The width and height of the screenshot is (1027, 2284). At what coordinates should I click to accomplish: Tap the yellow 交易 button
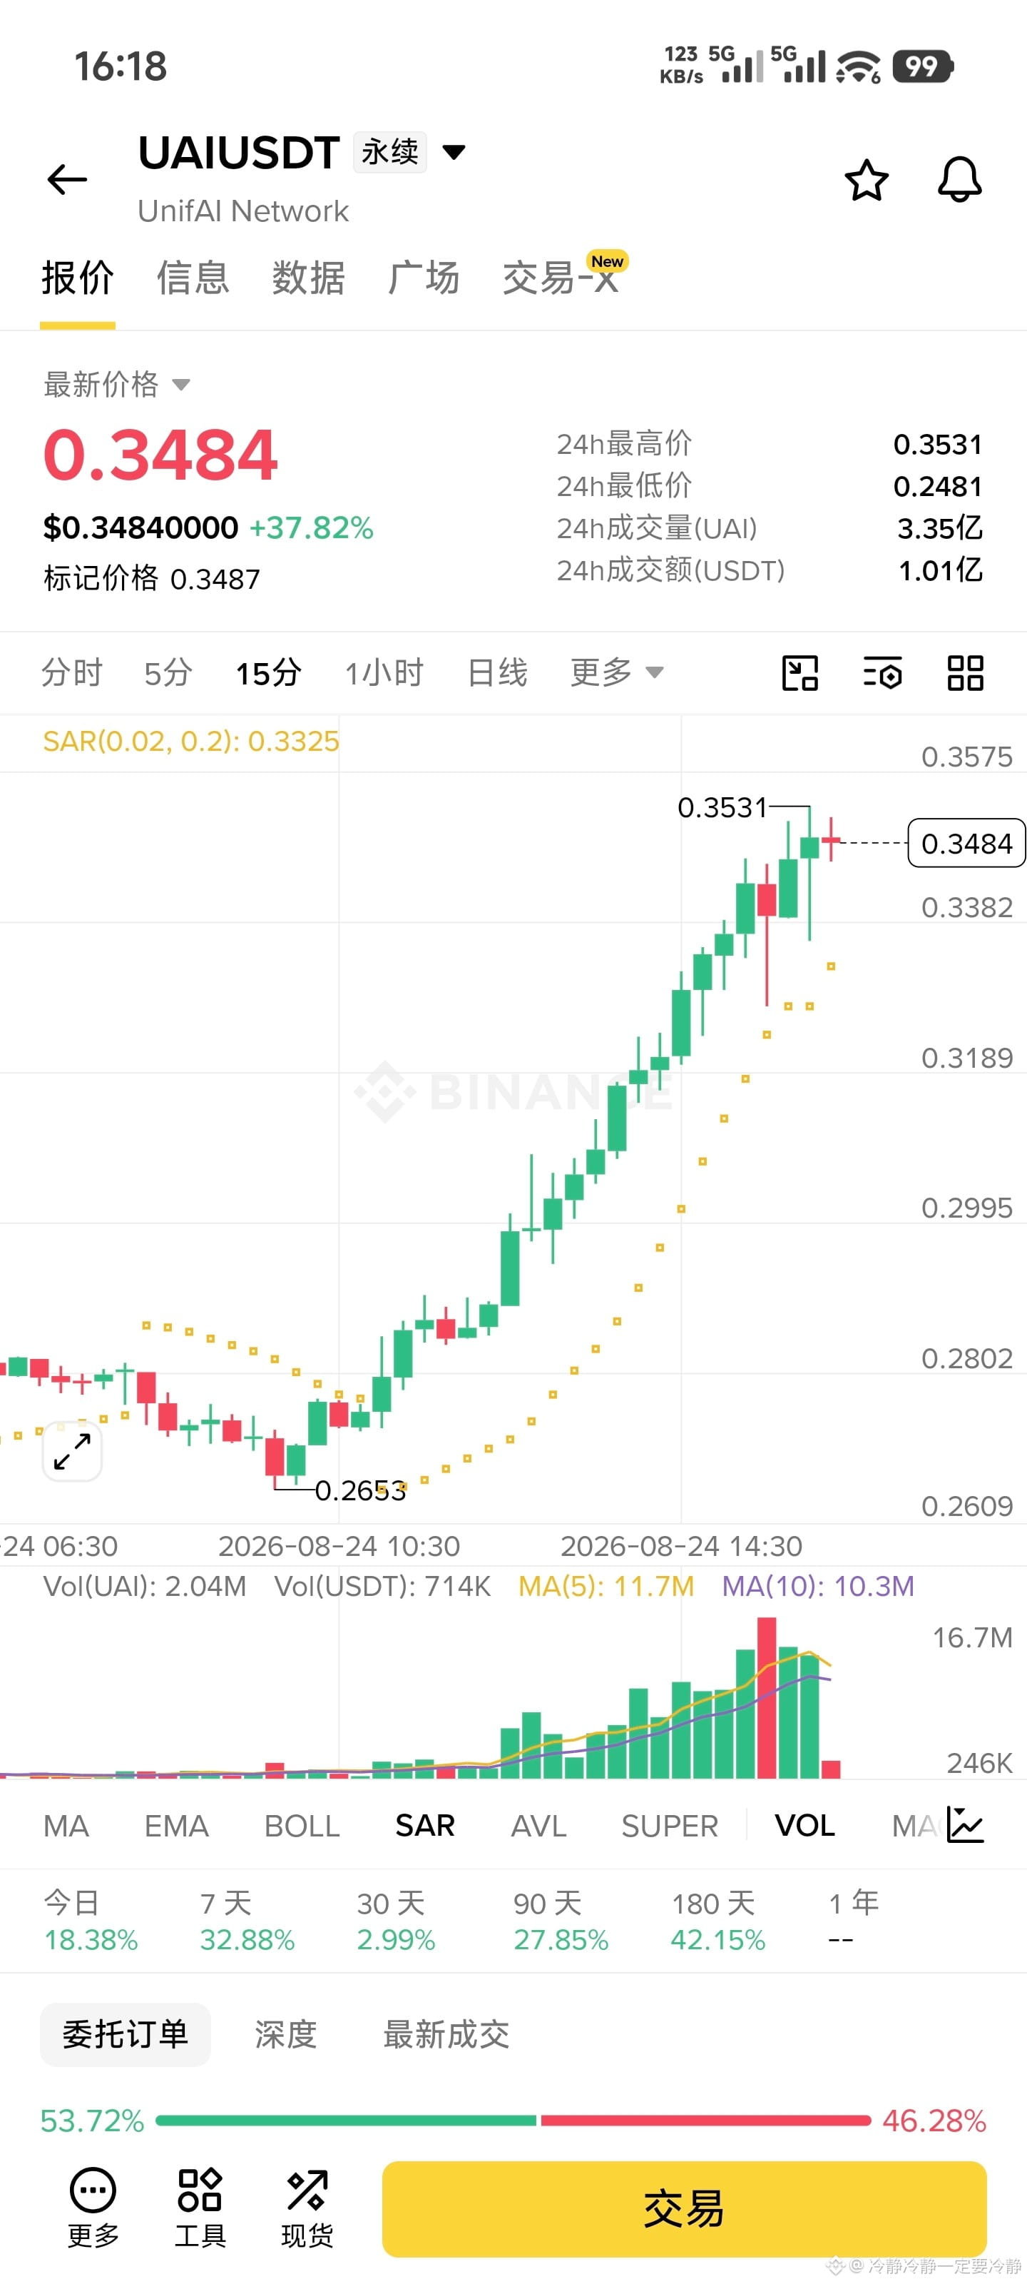[x=684, y=2208]
